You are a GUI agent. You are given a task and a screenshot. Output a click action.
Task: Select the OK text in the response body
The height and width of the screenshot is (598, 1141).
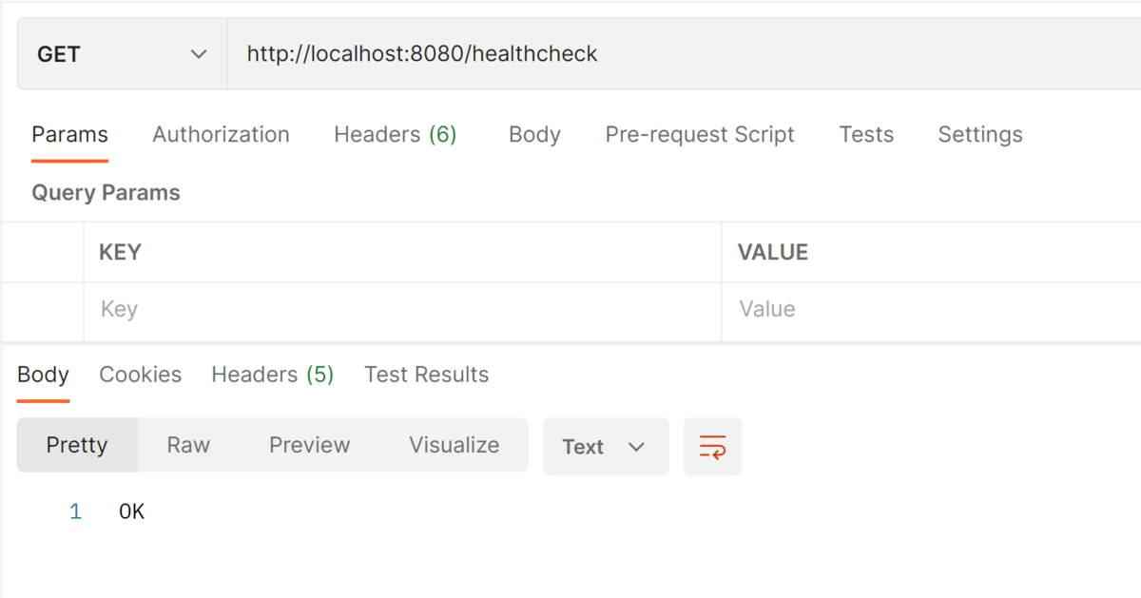(131, 511)
